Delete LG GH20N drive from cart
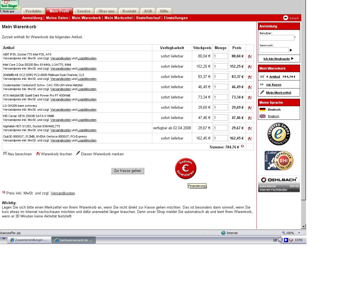The image size is (355, 284). [x=250, y=108]
